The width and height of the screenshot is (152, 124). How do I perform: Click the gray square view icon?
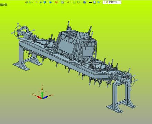click(x=63, y=2)
